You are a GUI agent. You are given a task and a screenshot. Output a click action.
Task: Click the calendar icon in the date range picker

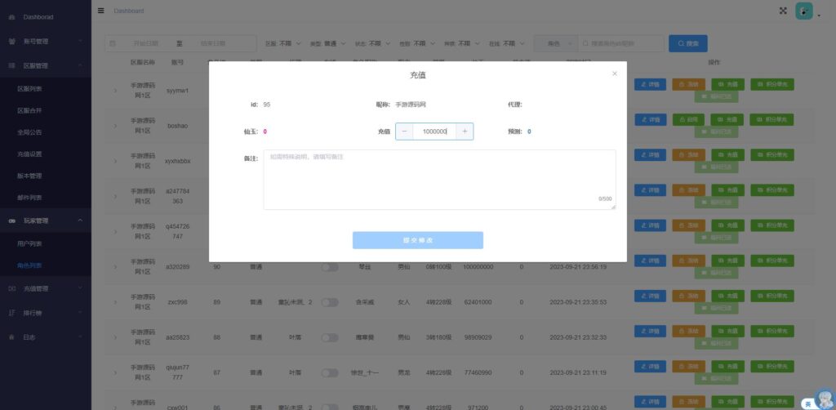[x=113, y=43]
